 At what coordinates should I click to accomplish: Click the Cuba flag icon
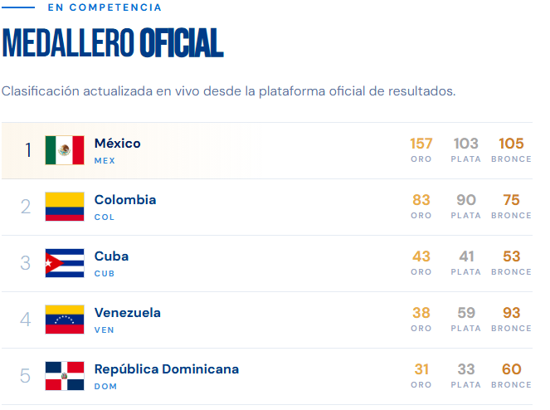pyautogui.click(x=65, y=263)
